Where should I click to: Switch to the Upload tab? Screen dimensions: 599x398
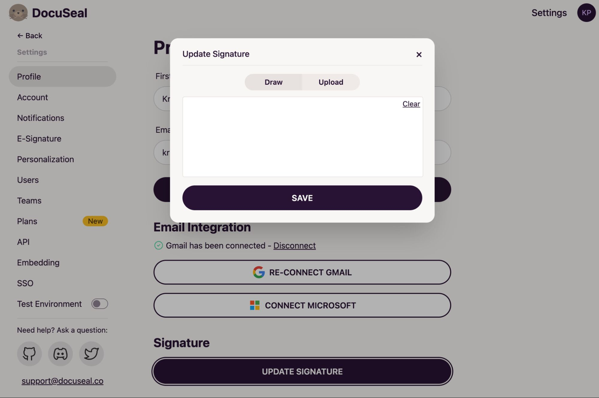(331, 82)
